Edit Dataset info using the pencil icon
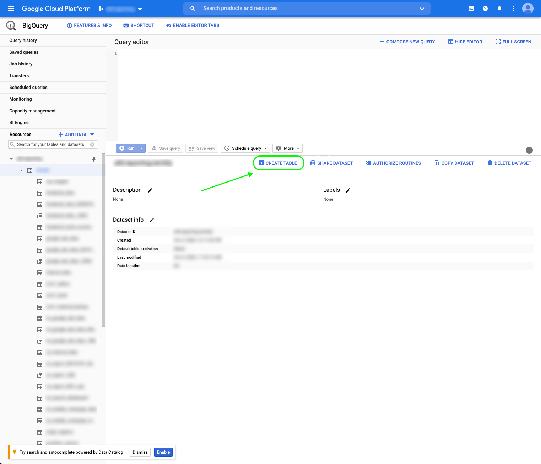541x464 pixels. (x=152, y=220)
